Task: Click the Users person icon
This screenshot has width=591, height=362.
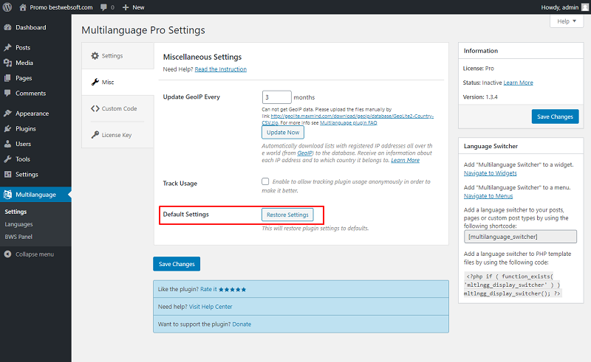Action: [x=7, y=144]
